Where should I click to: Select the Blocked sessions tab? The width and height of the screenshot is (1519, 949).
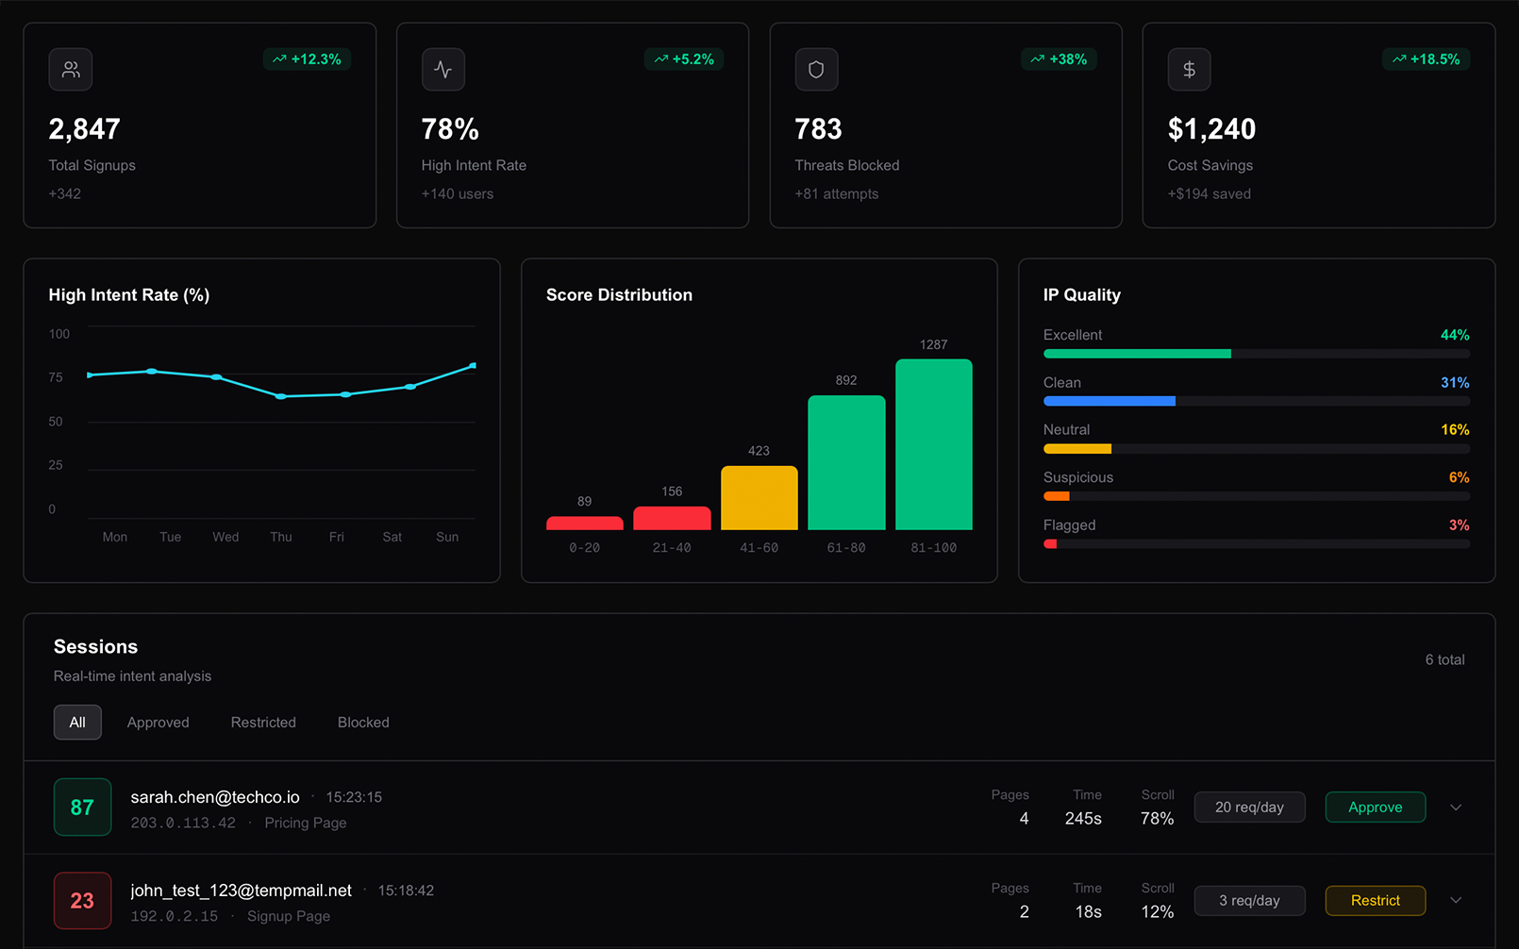tap(362, 722)
